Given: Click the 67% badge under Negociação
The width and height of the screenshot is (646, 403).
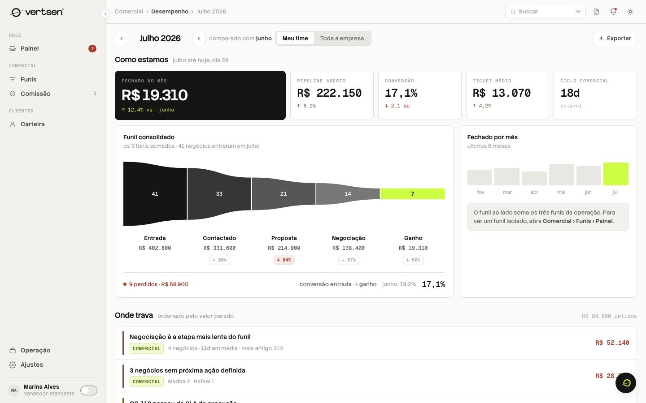Looking at the screenshot, I should point(349,260).
